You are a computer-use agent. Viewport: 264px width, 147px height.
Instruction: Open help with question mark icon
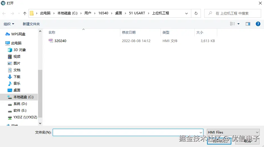[x=258, y=24]
